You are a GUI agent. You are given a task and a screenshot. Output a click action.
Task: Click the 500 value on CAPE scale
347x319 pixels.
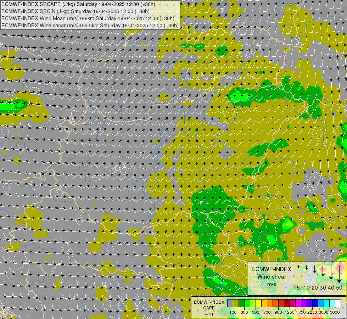coord(256,312)
